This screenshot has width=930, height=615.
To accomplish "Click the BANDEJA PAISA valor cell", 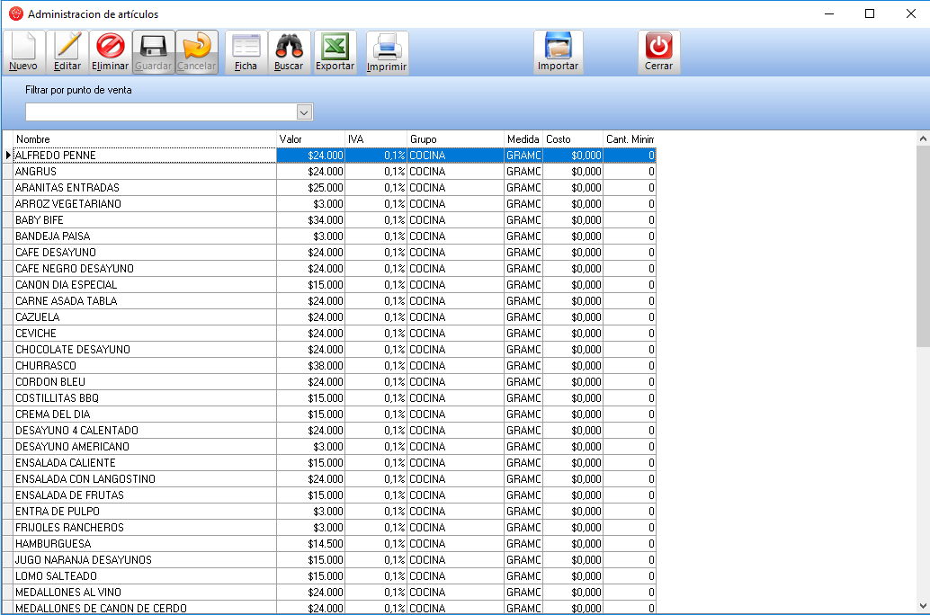I will pos(310,236).
